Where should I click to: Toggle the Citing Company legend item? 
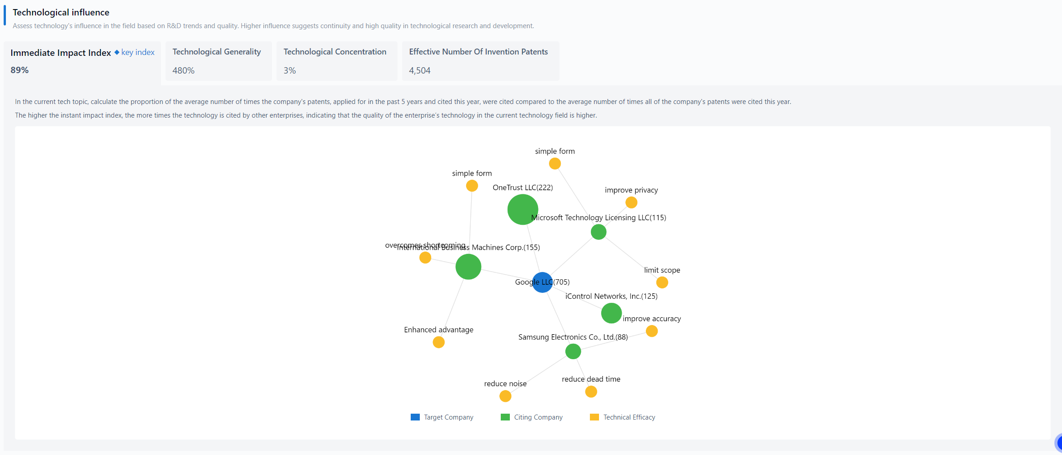click(x=531, y=417)
